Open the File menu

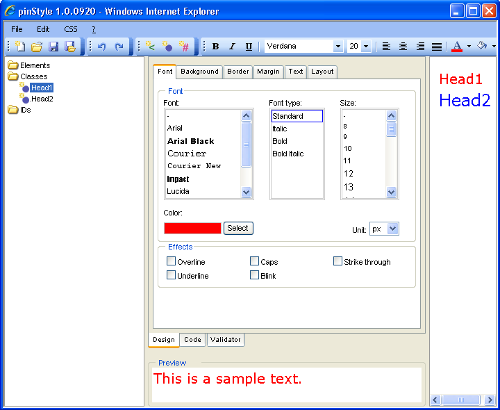17,29
